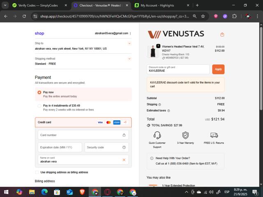Switch to My Account - Highlights tab
Screen dimensions: 263x197
click(157, 5)
